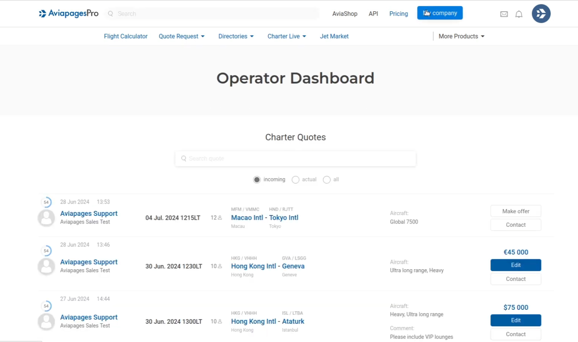Screen dimensions: 578x342
Task: Open Aviapages Support in the Geneva row
Action: click(89, 262)
